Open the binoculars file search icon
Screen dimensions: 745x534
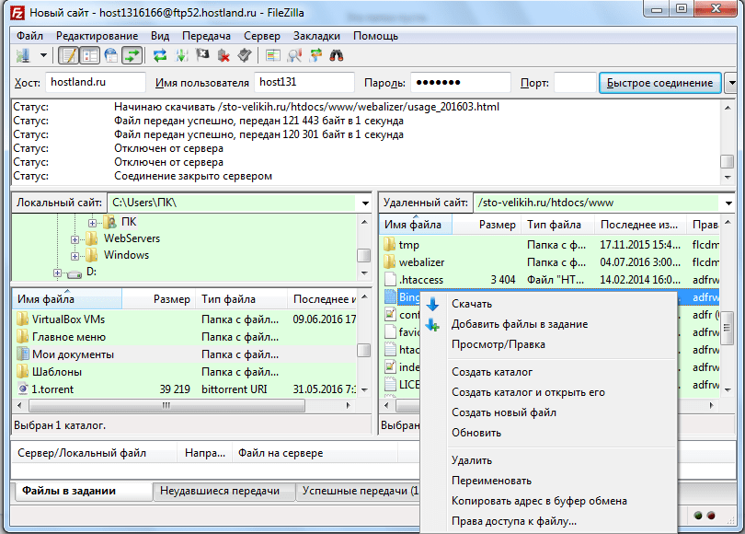coord(337,55)
